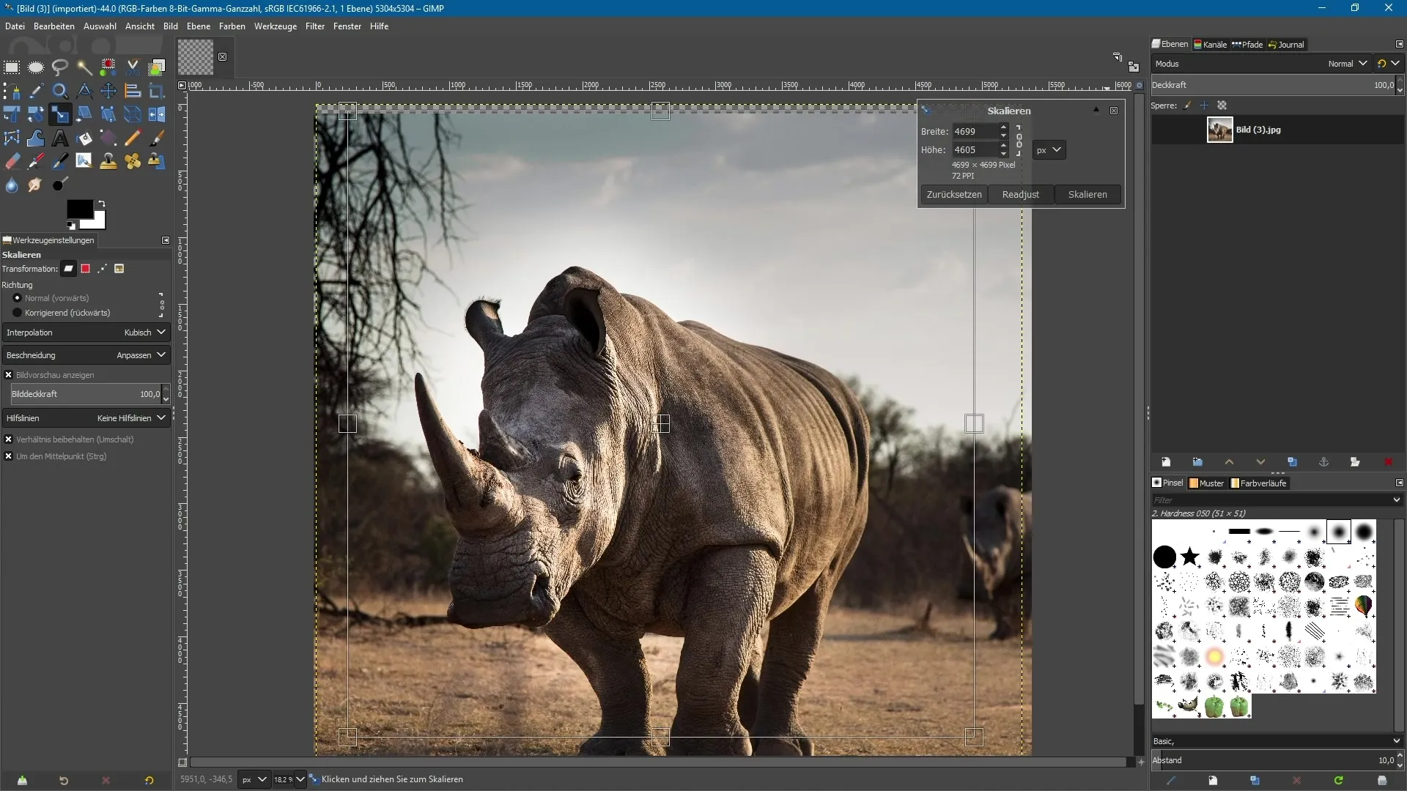Select Normal (vorwärts) direction radio button
This screenshot has height=791, width=1407.
pos(18,298)
